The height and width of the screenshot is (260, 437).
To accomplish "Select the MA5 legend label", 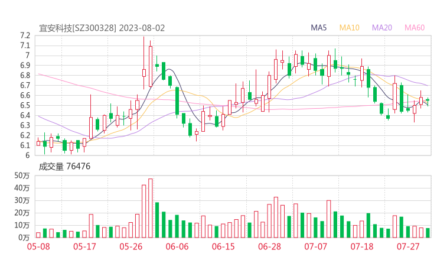I will tap(318, 28).
